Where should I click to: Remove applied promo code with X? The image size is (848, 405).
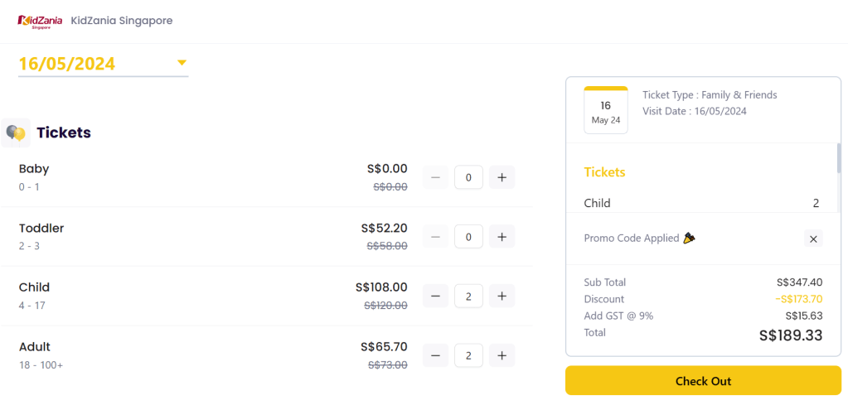tap(813, 239)
